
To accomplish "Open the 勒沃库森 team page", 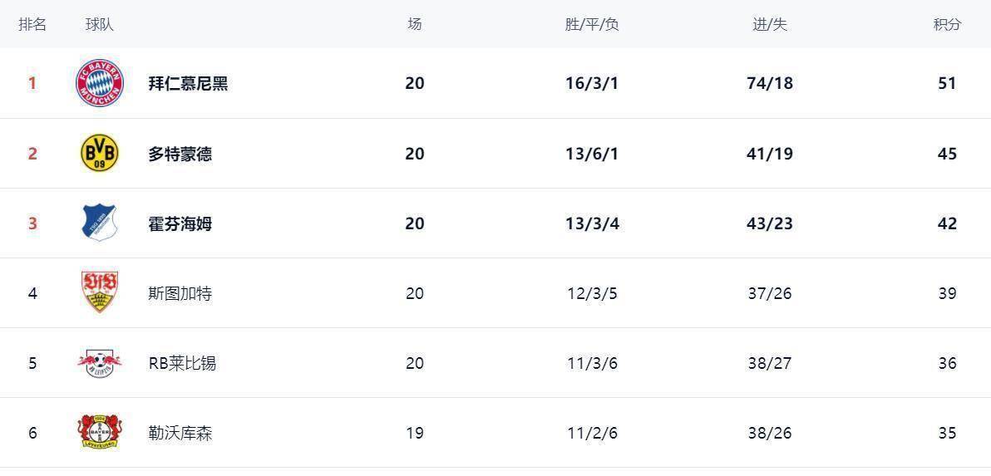I will [x=180, y=433].
